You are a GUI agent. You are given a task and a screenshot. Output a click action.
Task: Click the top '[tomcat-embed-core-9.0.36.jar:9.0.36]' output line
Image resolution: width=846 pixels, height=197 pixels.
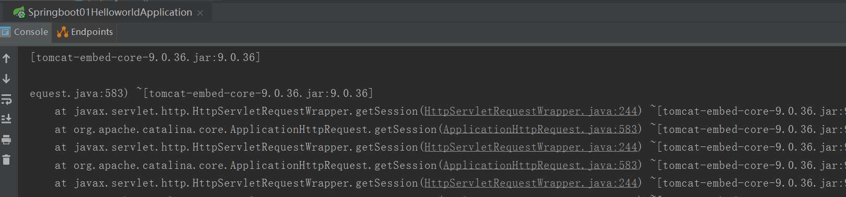pyautogui.click(x=145, y=57)
